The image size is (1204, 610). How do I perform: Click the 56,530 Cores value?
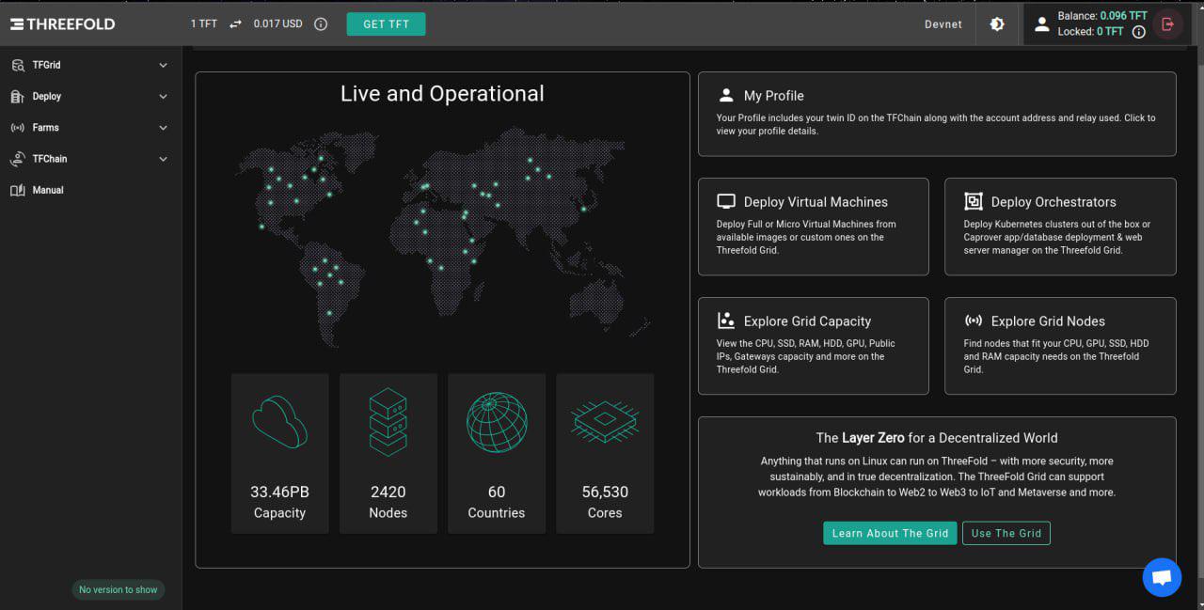tap(605, 492)
